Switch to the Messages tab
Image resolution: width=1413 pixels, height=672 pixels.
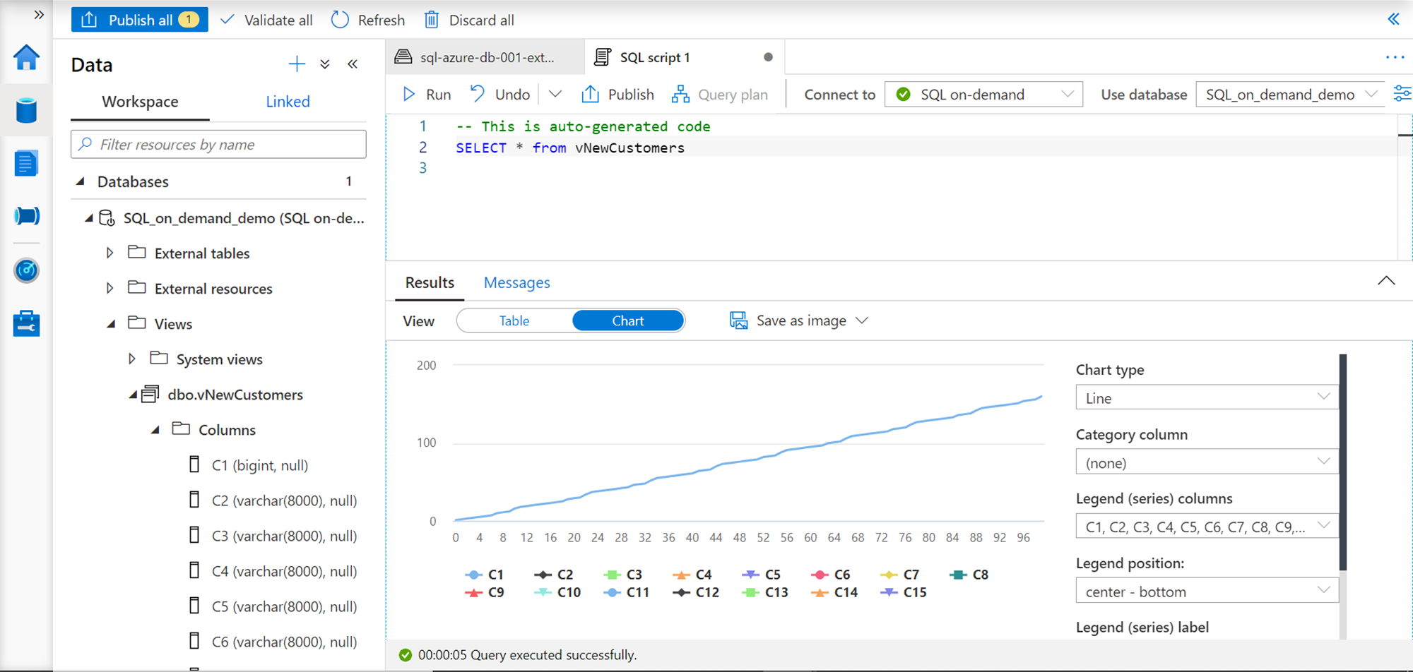tap(516, 282)
